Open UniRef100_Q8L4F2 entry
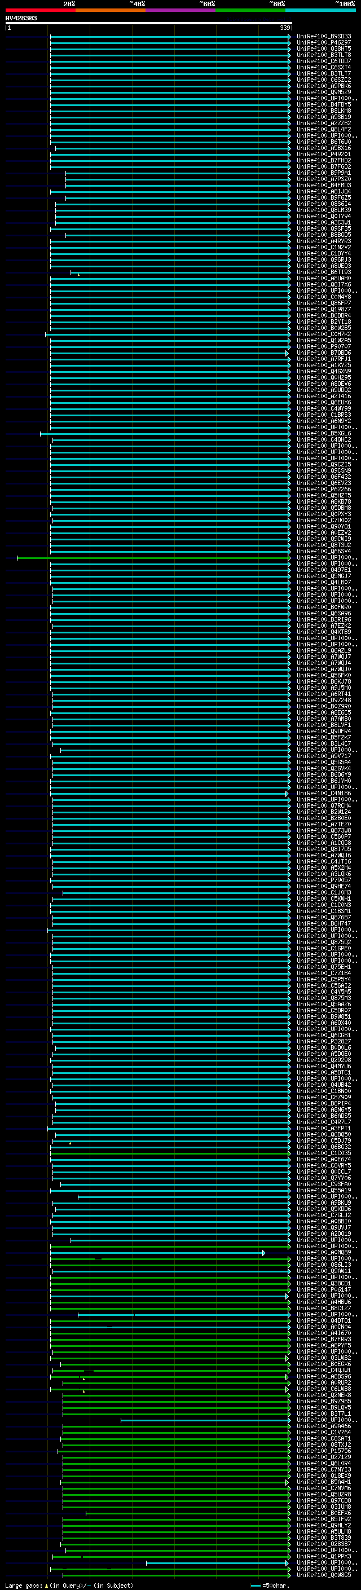 tap(323, 130)
